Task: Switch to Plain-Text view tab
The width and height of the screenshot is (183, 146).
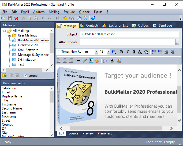Action: click(105, 133)
